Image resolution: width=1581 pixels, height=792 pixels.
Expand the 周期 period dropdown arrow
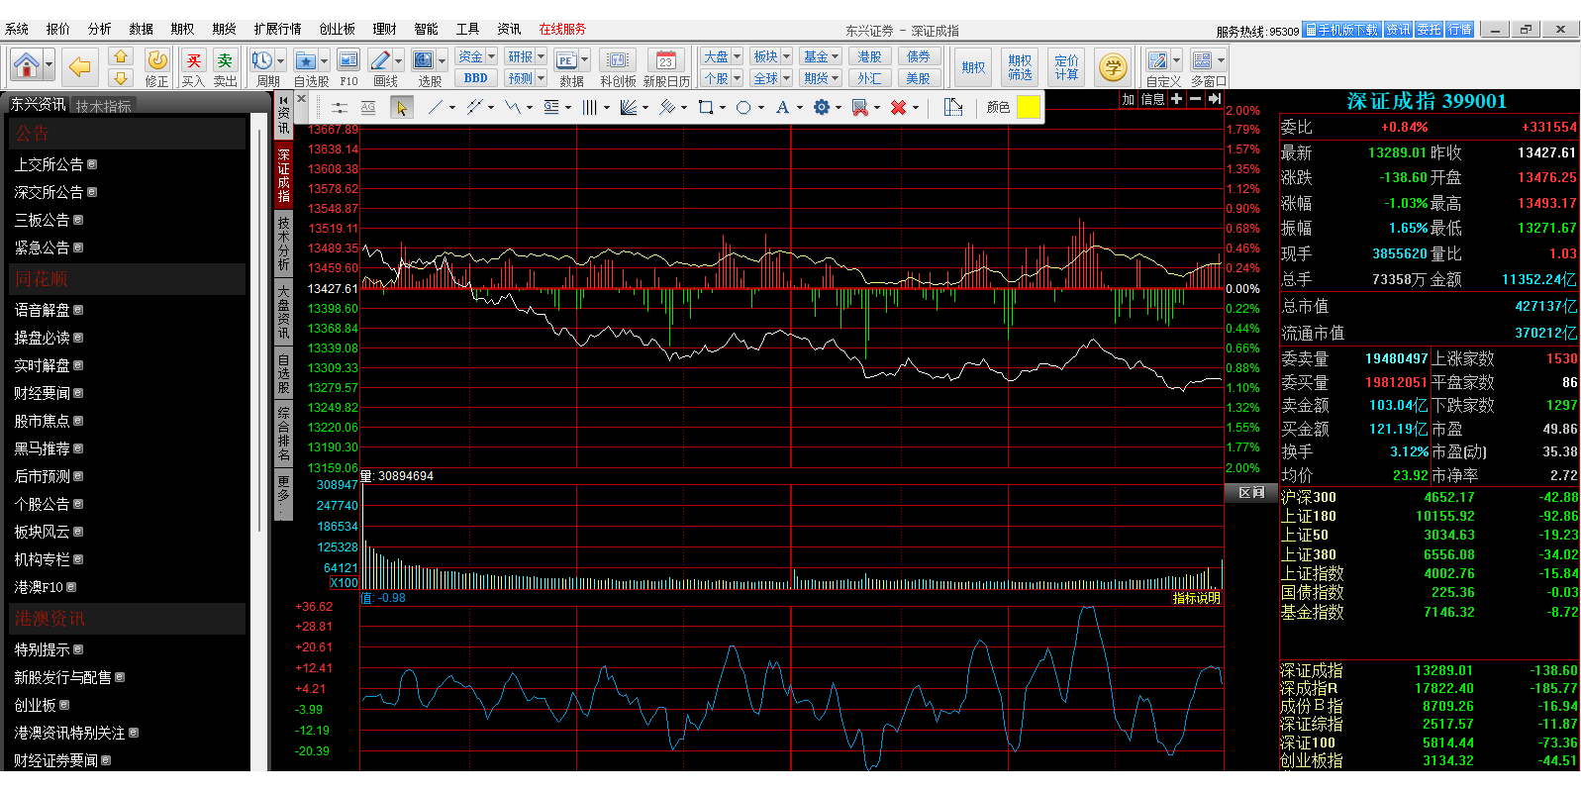tap(280, 61)
